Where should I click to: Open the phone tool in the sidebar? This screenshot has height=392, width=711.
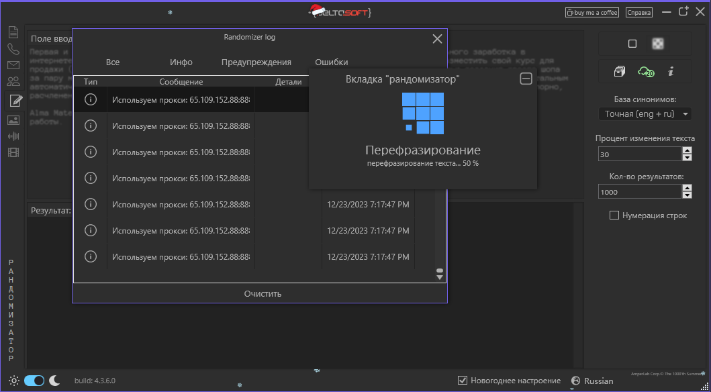coord(13,48)
